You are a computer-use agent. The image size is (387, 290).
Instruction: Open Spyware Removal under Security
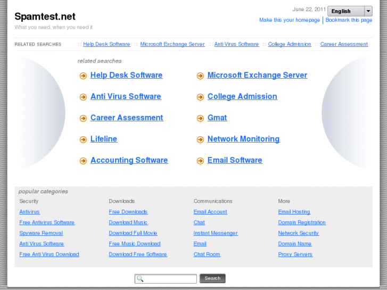pyautogui.click(x=41, y=233)
